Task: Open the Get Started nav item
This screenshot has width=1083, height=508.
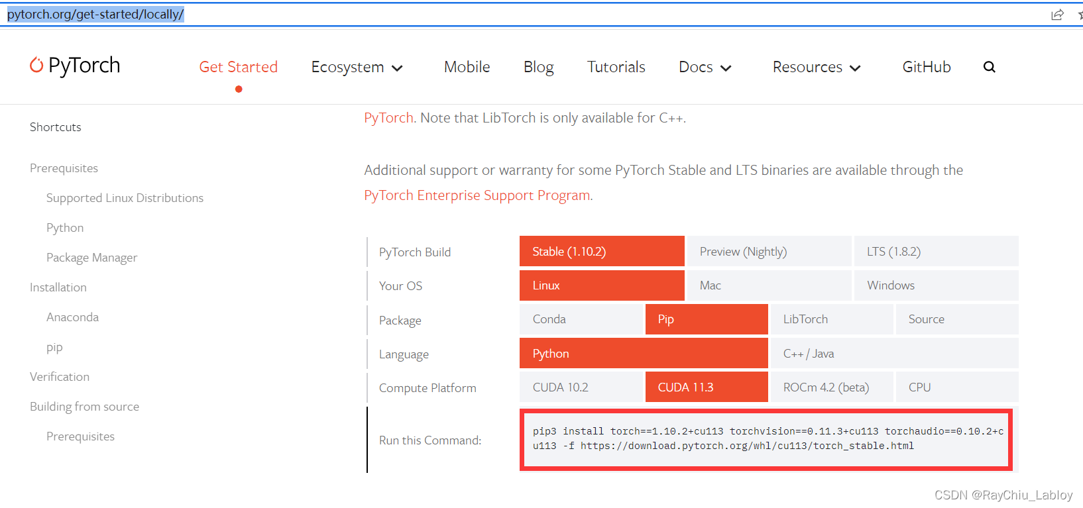Action: click(239, 67)
